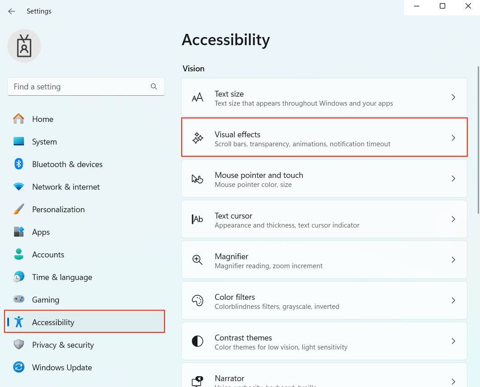The image size is (480, 387).
Task: Click the Contrast themes half-circle icon
Action: [x=198, y=341]
